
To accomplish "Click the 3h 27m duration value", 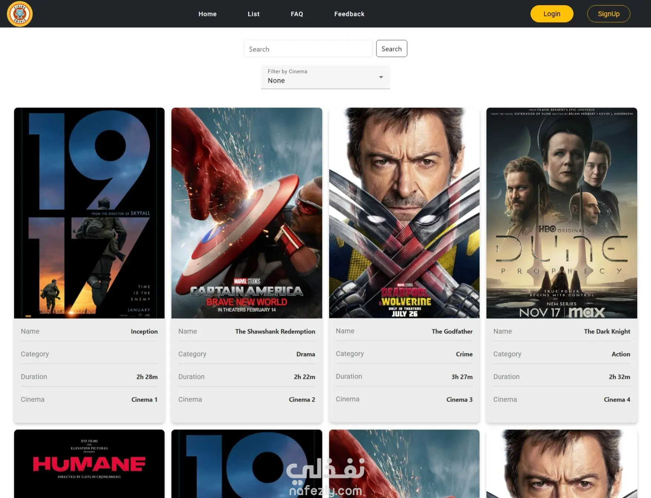I will coord(462,377).
